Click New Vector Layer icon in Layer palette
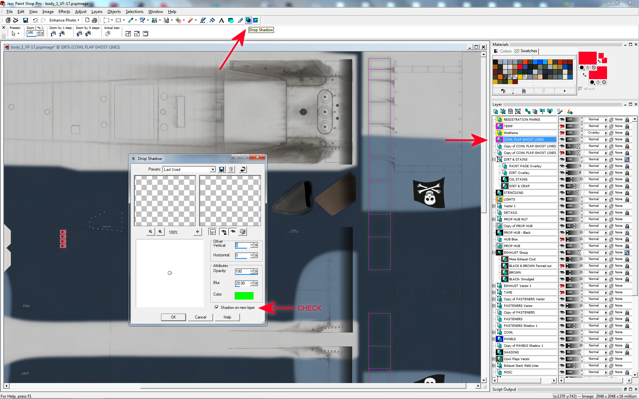Viewport: 639px width, 399px height. pos(503,111)
